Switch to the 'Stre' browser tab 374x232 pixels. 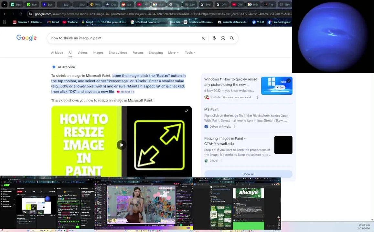[x=16, y=5]
